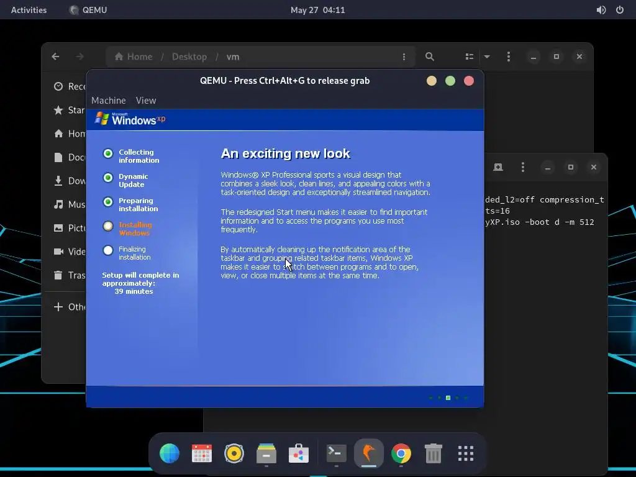Viewport: 636px width, 477px height.
Task: Open Activities overview
Action: tap(29, 10)
